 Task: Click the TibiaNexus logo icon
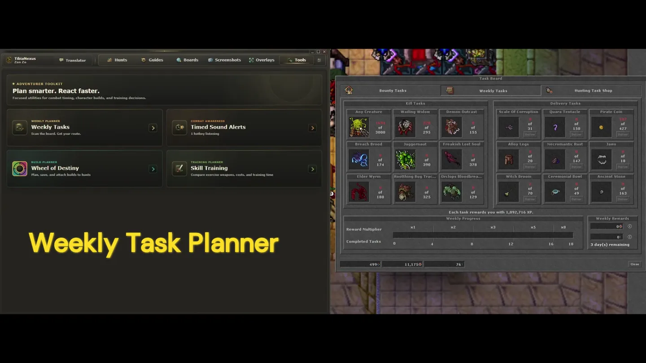(9, 60)
